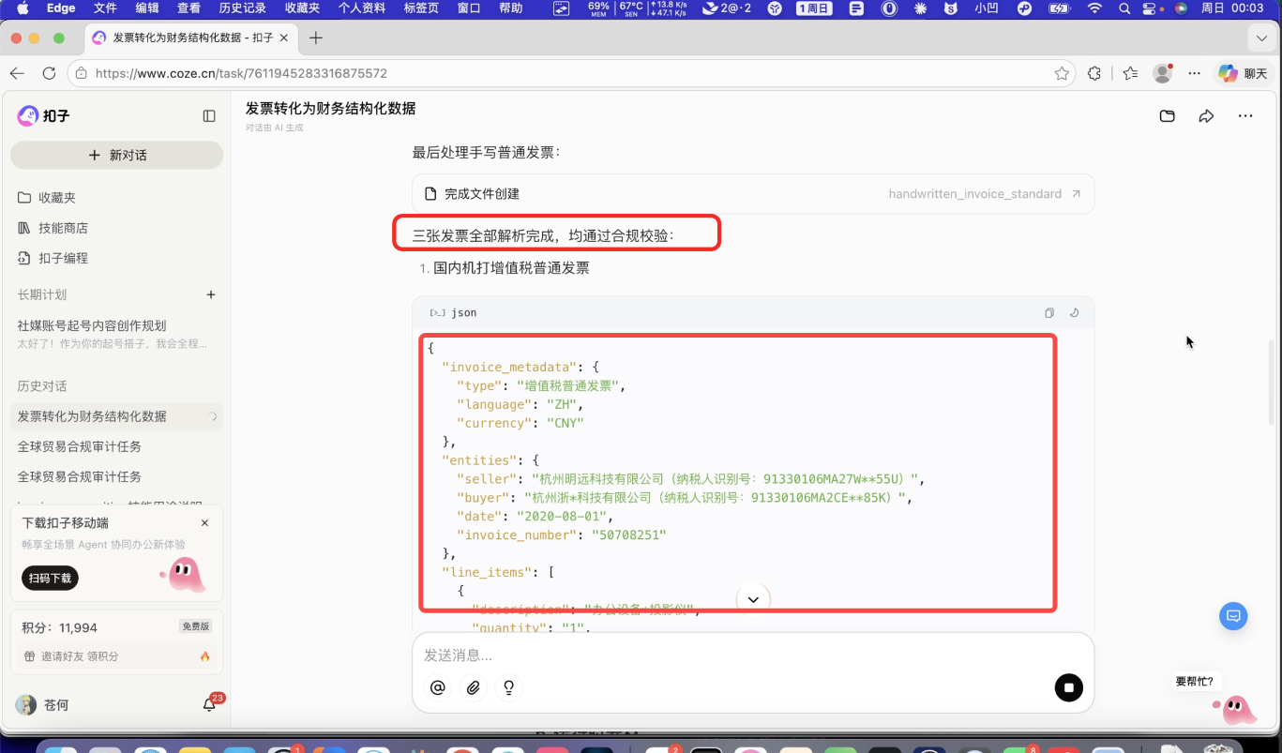The image size is (1282, 753).
Task: Go back in browser history
Action: 17,73
